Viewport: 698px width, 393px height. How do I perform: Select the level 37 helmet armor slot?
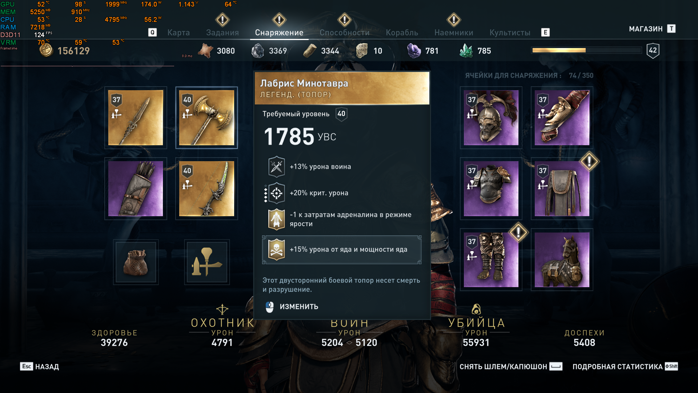click(x=491, y=118)
